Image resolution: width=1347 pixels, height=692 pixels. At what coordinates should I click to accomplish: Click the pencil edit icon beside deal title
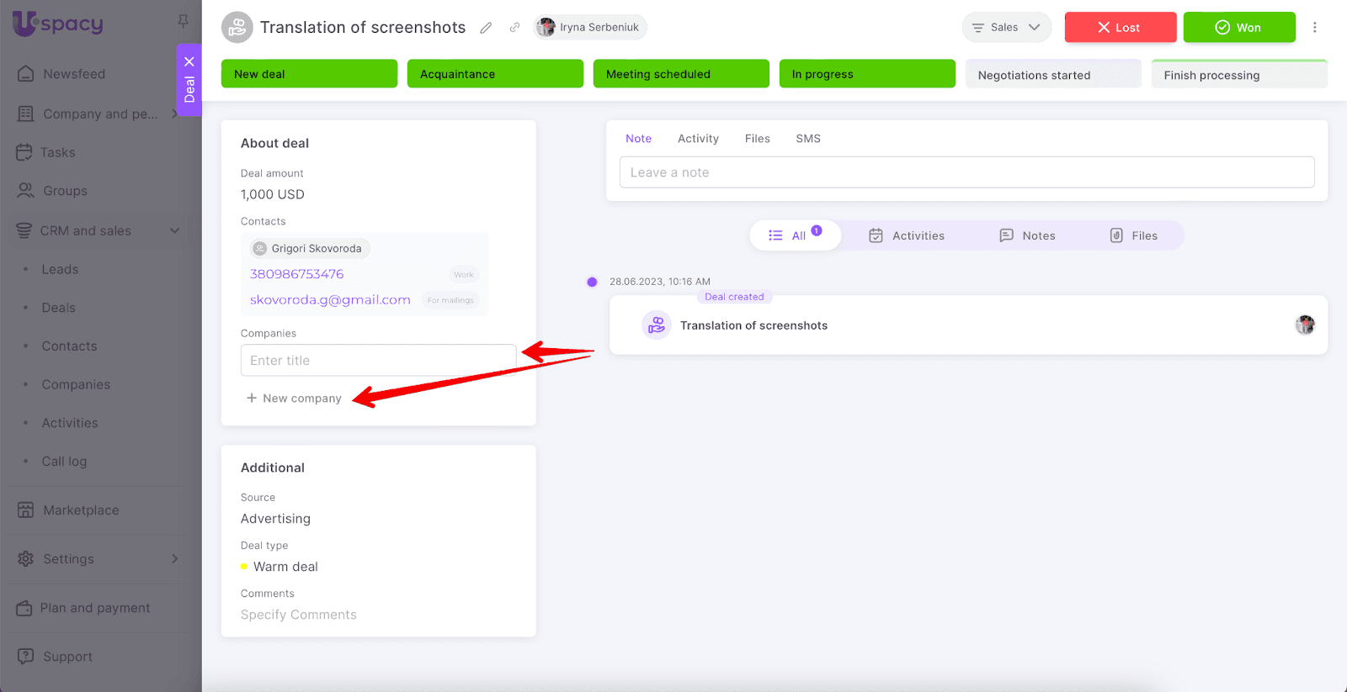[486, 28]
